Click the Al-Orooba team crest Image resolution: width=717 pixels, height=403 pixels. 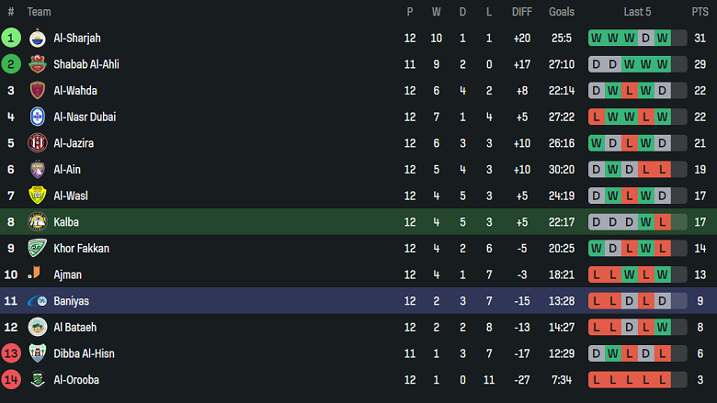[x=37, y=380]
